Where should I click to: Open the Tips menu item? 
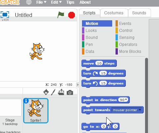coord(70,2)
